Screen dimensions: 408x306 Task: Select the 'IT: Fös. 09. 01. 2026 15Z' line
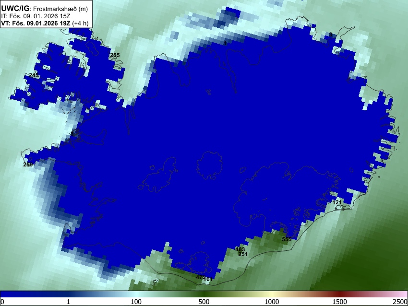(x=36, y=16)
